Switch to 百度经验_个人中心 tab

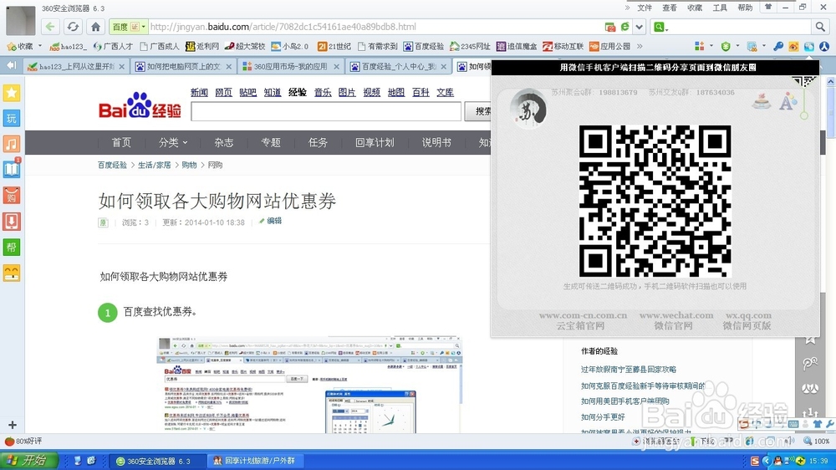point(399,66)
